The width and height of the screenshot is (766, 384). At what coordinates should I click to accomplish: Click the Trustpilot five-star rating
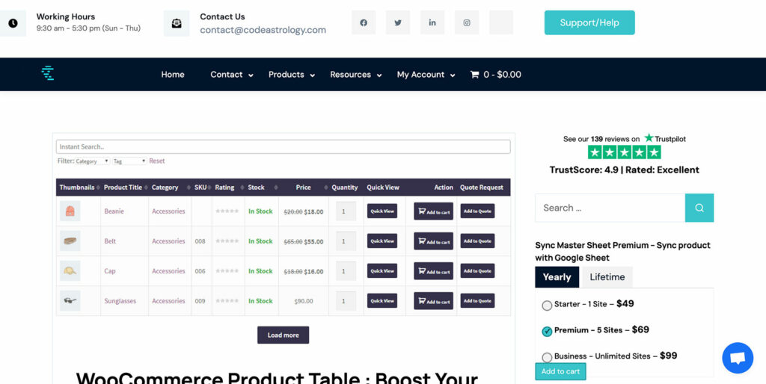(624, 152)
